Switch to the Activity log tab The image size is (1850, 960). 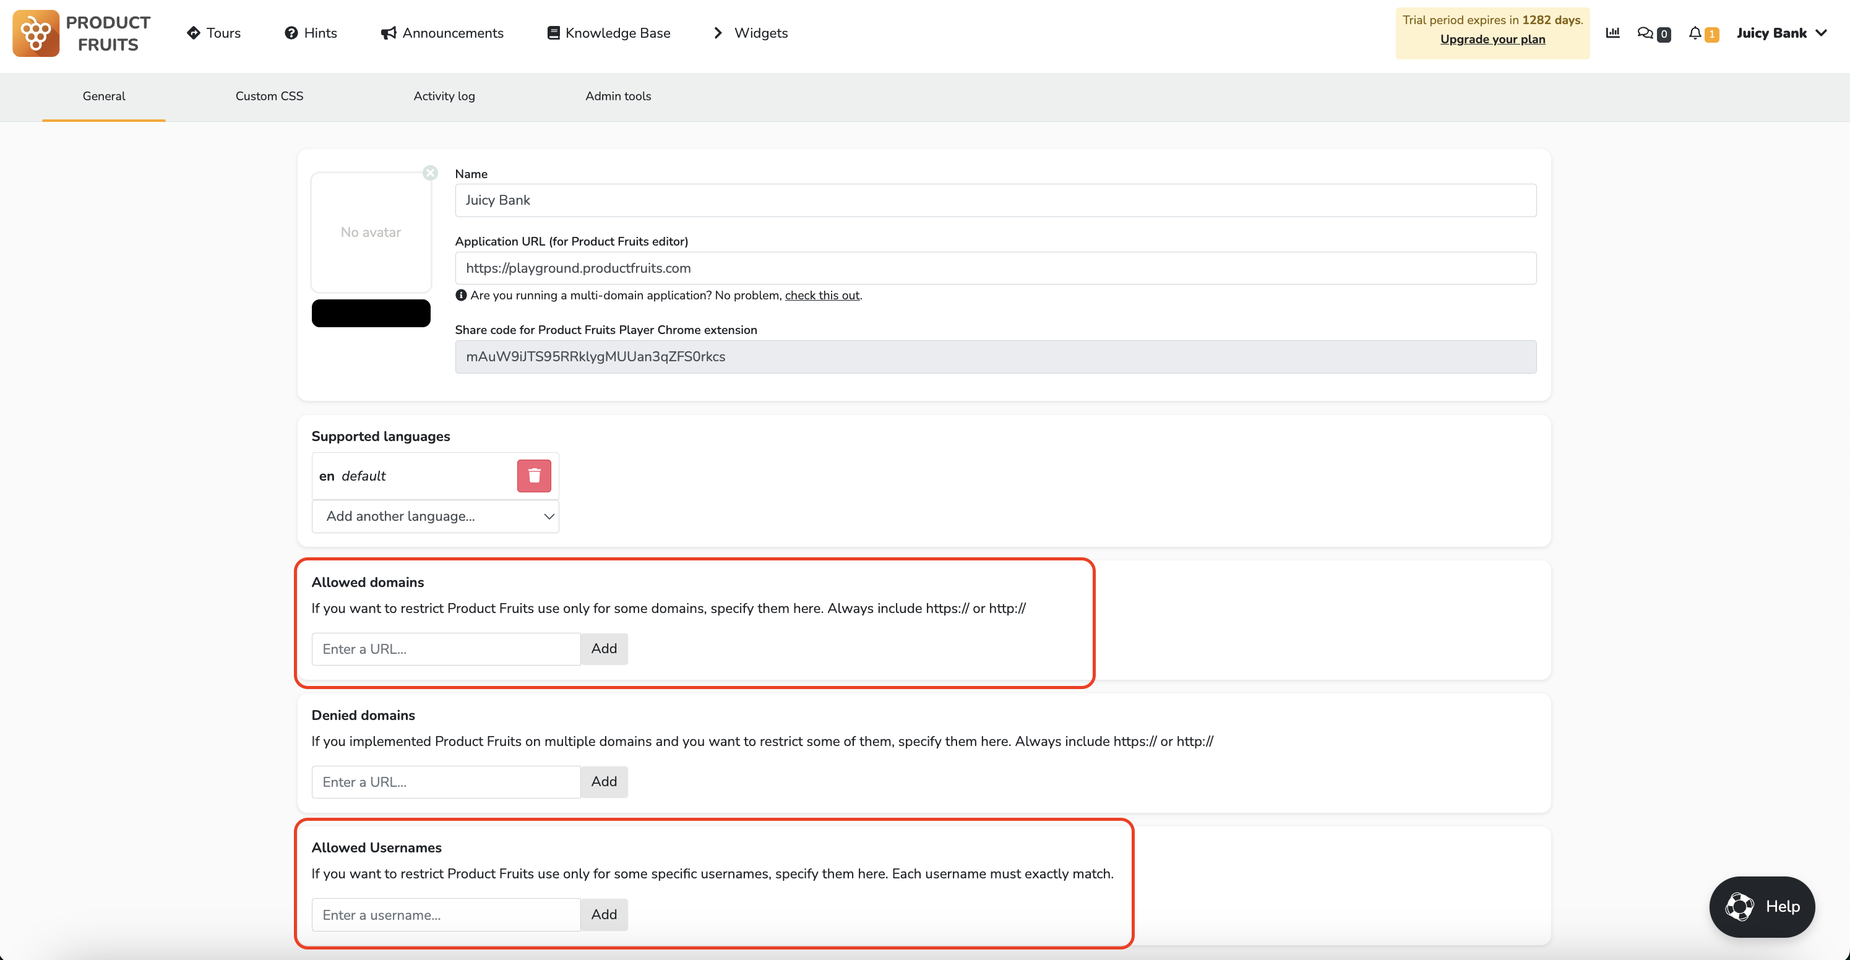pos(444,96)
